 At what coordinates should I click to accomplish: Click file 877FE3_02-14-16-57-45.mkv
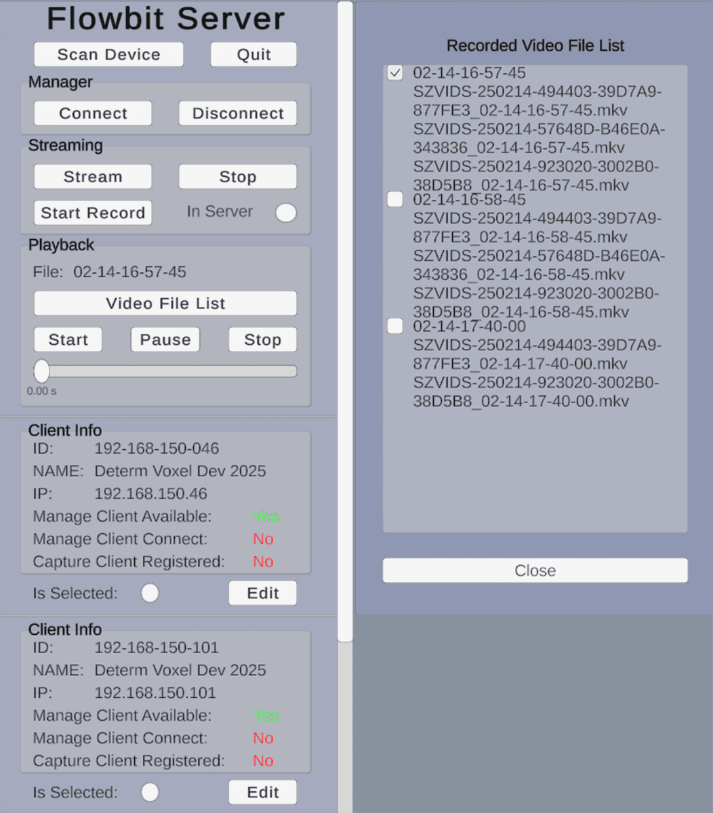click(521, 110)
